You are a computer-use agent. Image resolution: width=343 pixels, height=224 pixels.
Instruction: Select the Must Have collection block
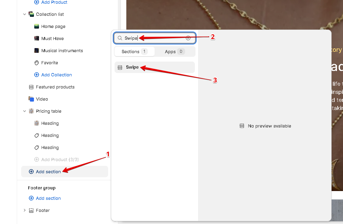click(52, 39)
